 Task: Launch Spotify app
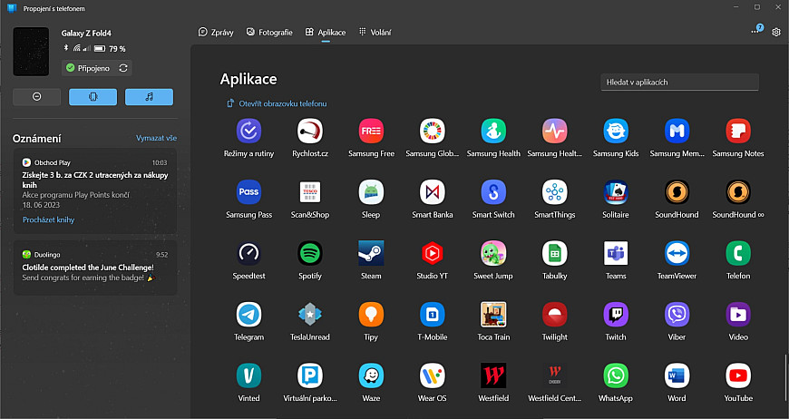[310, 254]
